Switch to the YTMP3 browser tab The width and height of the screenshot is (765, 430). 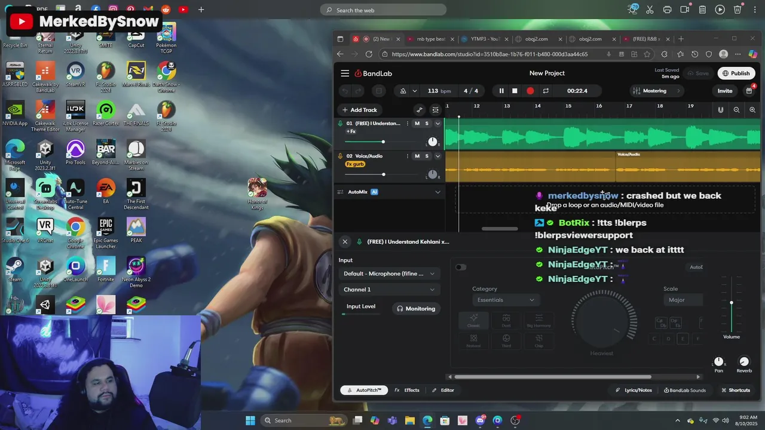tap(485, 39)
